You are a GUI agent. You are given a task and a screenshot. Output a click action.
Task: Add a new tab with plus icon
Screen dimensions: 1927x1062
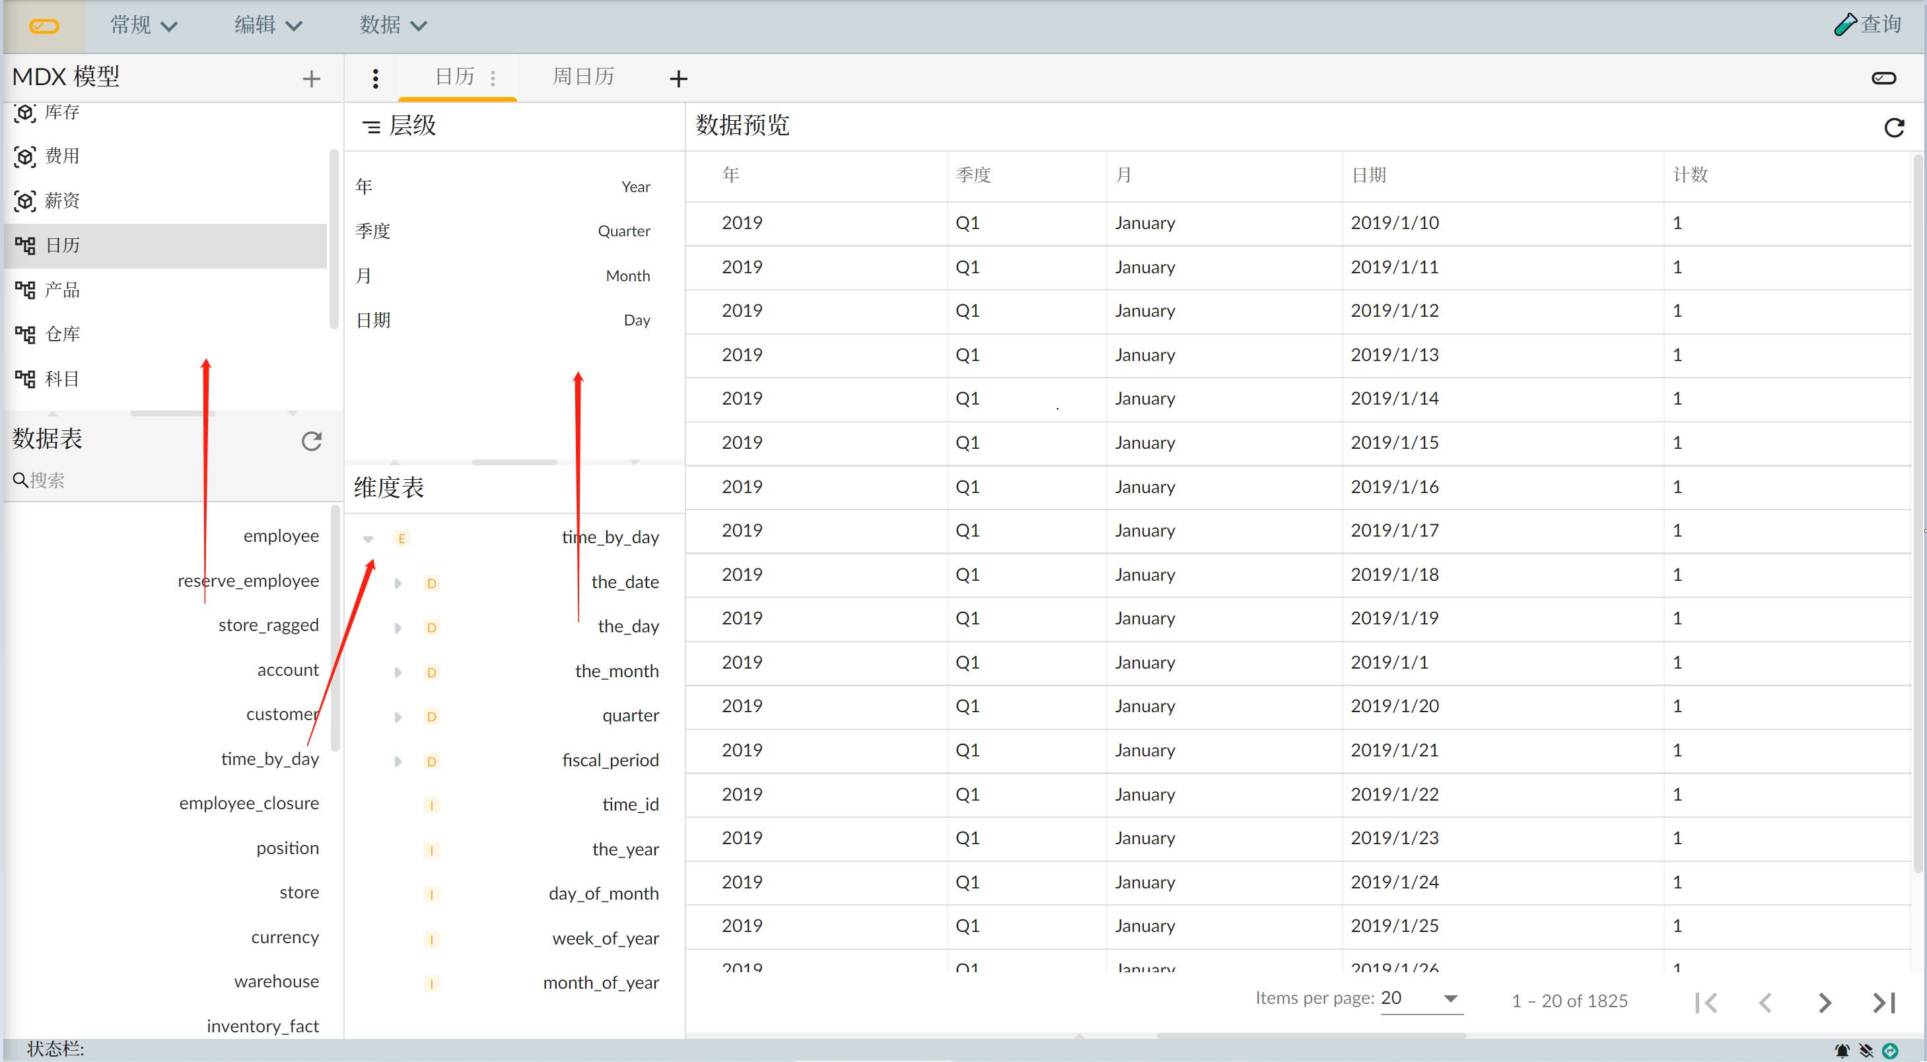pos(678,79)
